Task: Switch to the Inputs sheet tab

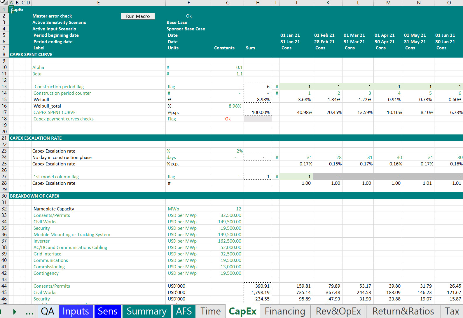Action: coord(76,311)
